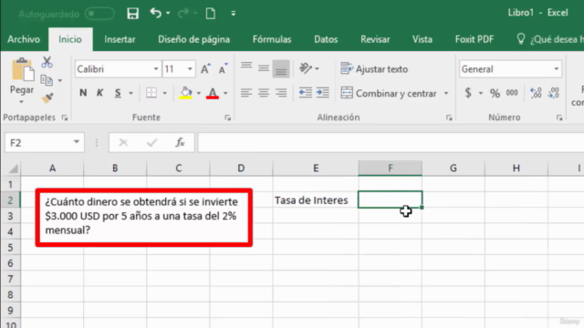584x328 pixels.
Task: Open underline style dropdown arrow
Action: (x=130, y=93)
